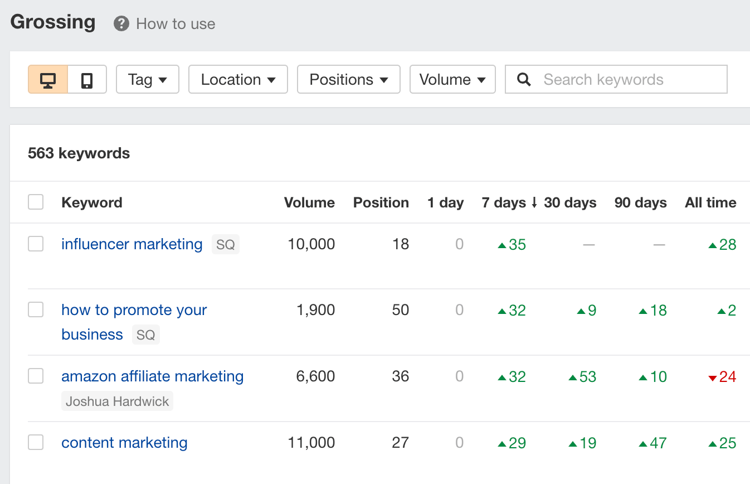Open the Volume filter dropdown

pos(452,79)
